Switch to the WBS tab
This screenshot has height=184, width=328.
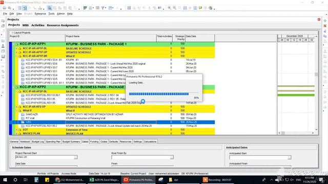pyautogui.click(x=25, y=25)
